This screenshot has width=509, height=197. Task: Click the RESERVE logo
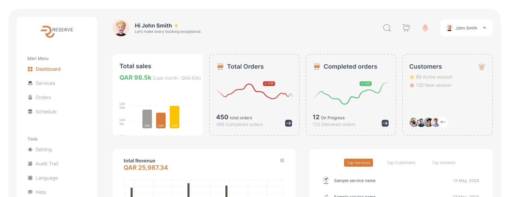[57, 30]
